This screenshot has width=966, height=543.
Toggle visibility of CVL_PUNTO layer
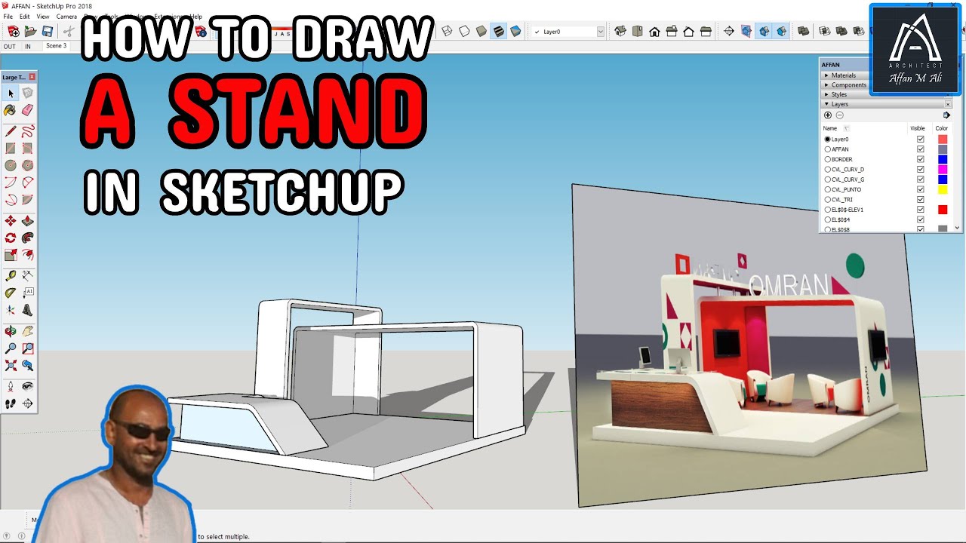[x=920, y=189]
